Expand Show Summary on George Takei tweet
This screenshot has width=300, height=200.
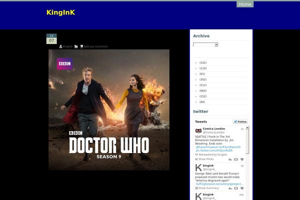pyautogui.click(x=207, y=188)
